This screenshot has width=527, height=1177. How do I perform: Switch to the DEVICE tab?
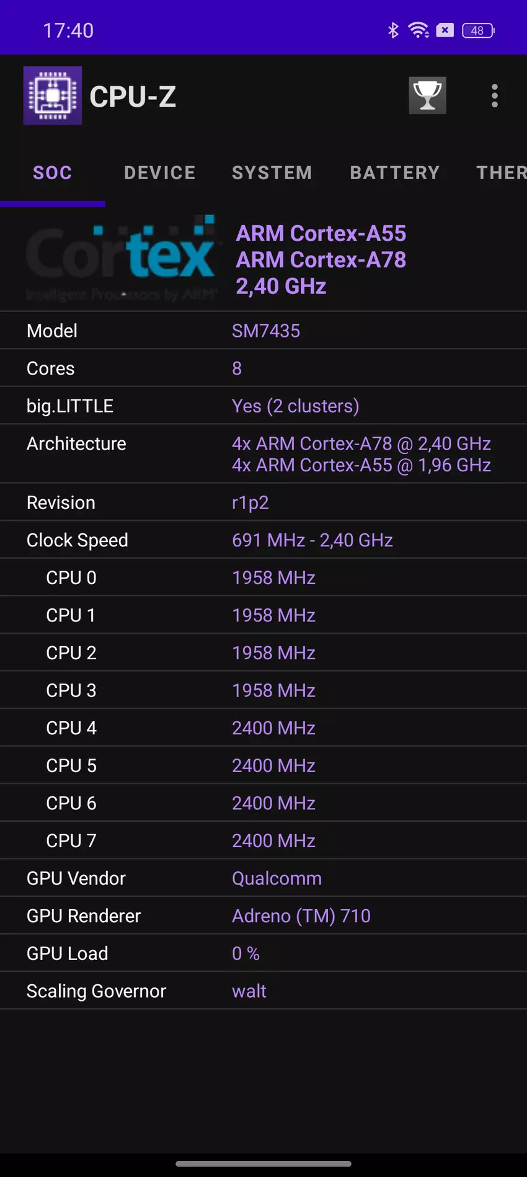tap(160, 172)
